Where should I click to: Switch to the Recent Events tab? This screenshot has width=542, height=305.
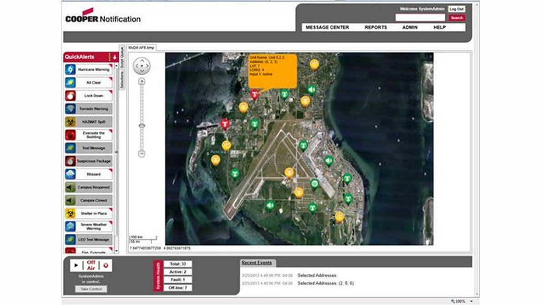(x=257, y=263)
